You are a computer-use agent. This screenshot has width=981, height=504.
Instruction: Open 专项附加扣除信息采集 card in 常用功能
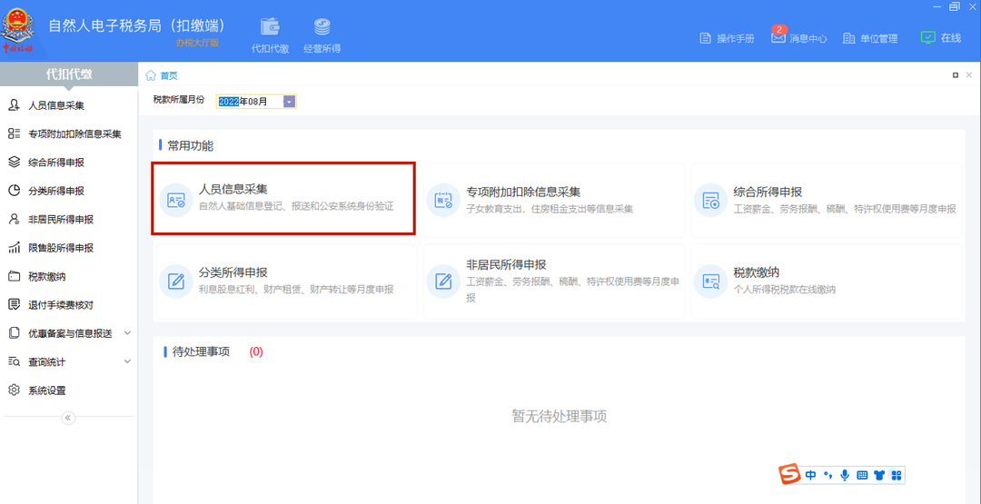556,200
